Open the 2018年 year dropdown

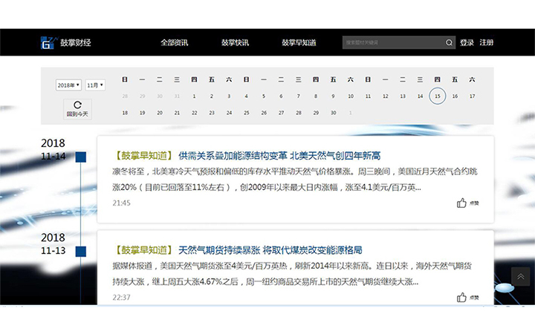[x=68, y=85]
